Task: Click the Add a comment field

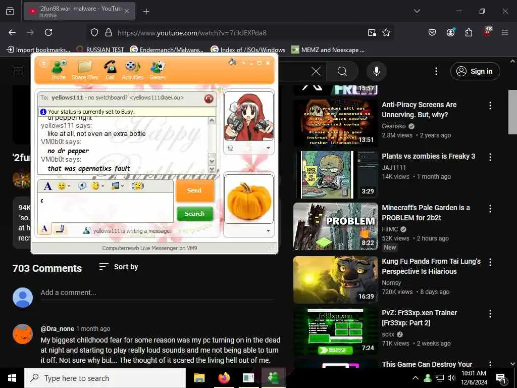Action: click(157, 293)
